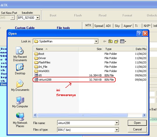The image size is (157, 137).
Task: Click the dialog Help question mark
Action: (x=139, y=33)
